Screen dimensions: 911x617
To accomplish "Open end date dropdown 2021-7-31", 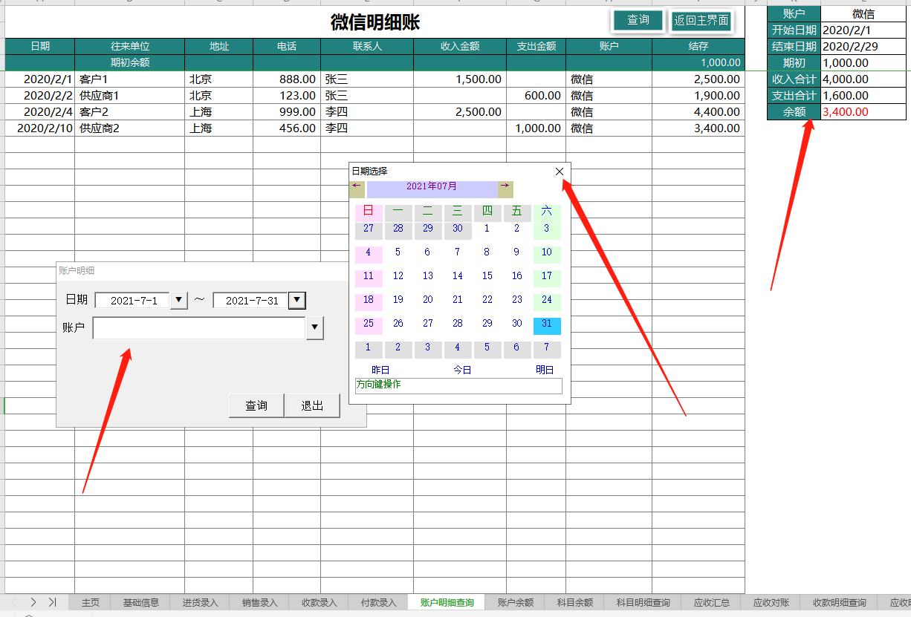I will coord(296,300).
